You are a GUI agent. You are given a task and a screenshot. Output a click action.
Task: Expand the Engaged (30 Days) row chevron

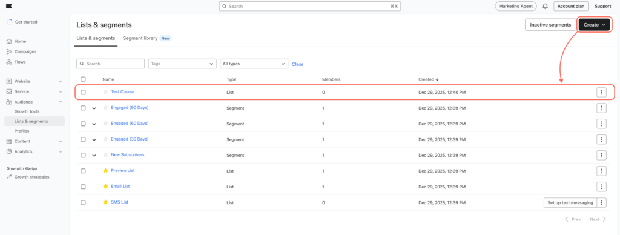coord(94,140)
